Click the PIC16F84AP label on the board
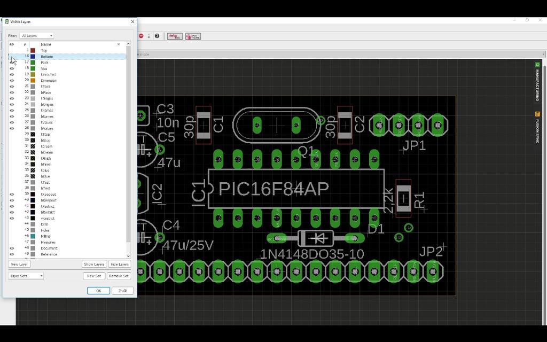Image resolution: width=547 pixels, height=342 pixels. point(273,189)
